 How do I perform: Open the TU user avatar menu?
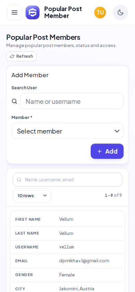100,12
